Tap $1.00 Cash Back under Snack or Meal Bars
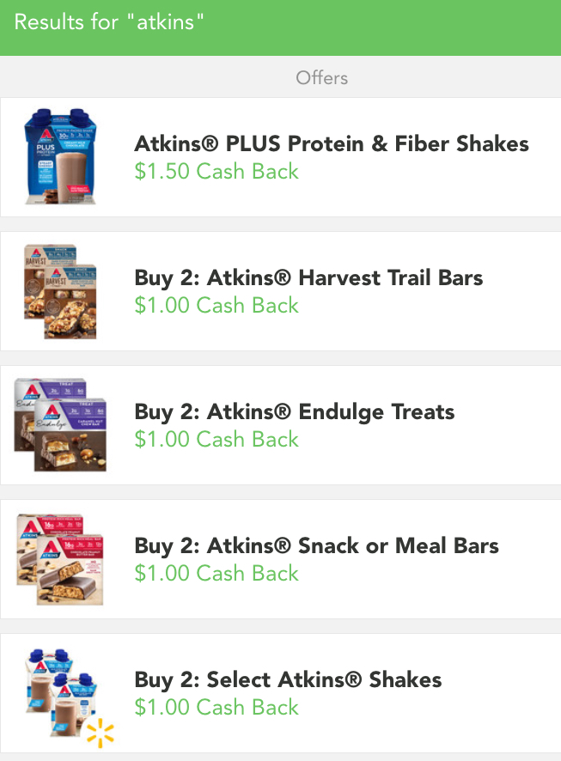 click(216, 573)
